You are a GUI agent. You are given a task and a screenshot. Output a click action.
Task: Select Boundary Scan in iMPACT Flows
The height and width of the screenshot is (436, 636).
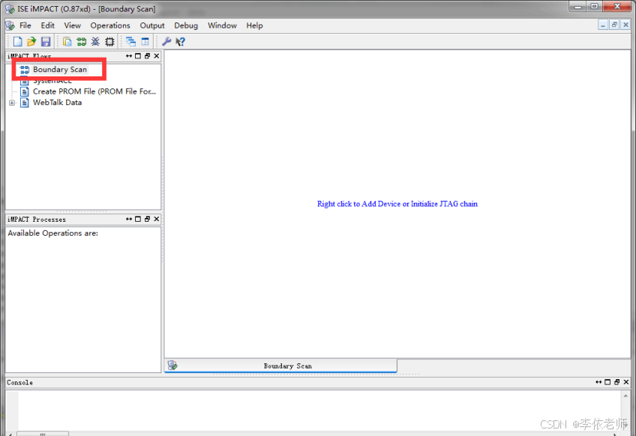(60, 69)
